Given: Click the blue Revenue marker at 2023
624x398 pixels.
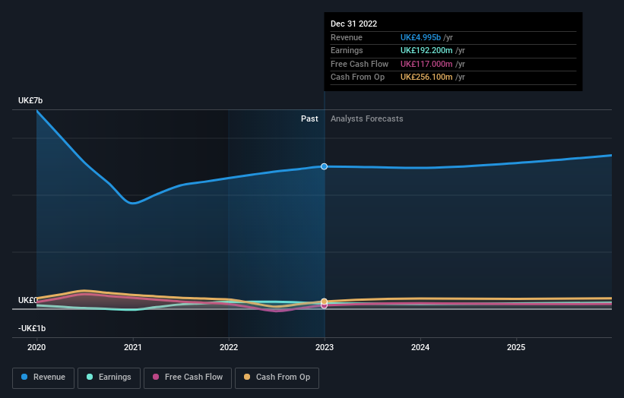Looking at the screenshot, I should 325,166.
